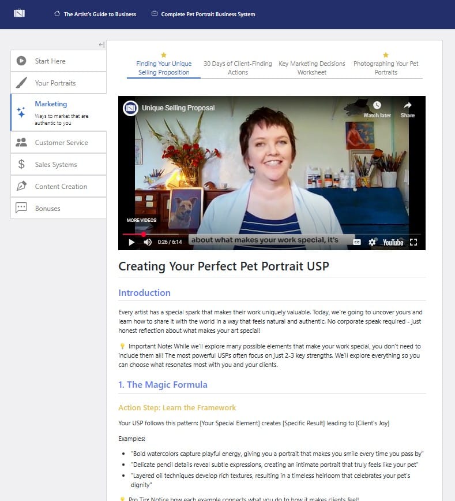
Task: Add video to Watch later
Action: pyautogui.click(x=377, y=110)
